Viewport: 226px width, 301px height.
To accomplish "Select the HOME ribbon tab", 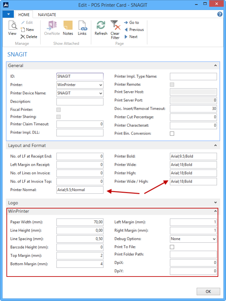I will pos(24,15).
